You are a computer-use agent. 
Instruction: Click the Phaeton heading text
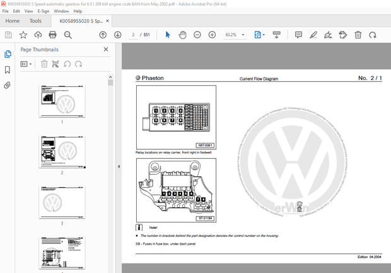tap(153, 78)
